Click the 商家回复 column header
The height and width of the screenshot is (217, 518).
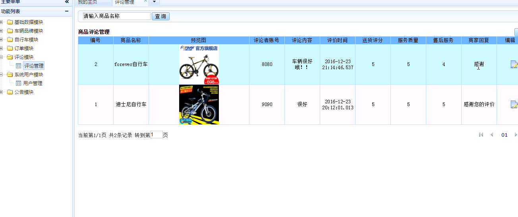(479, 40)
